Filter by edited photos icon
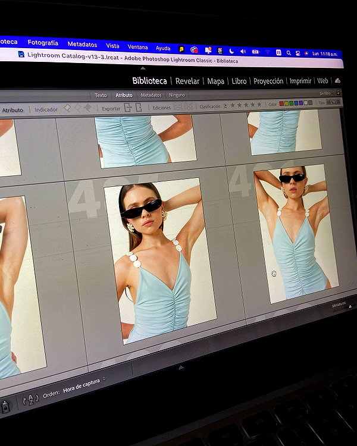The width and height of the screenshot is (357, 446). 178,106
